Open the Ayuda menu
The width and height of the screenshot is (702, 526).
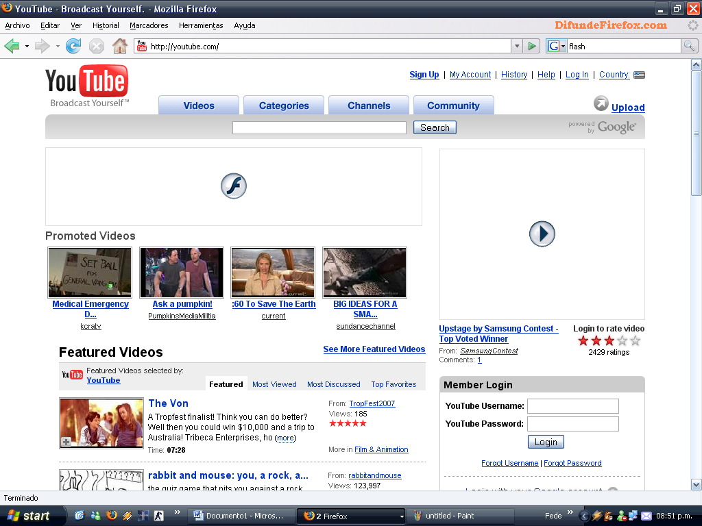pos(245,25)
